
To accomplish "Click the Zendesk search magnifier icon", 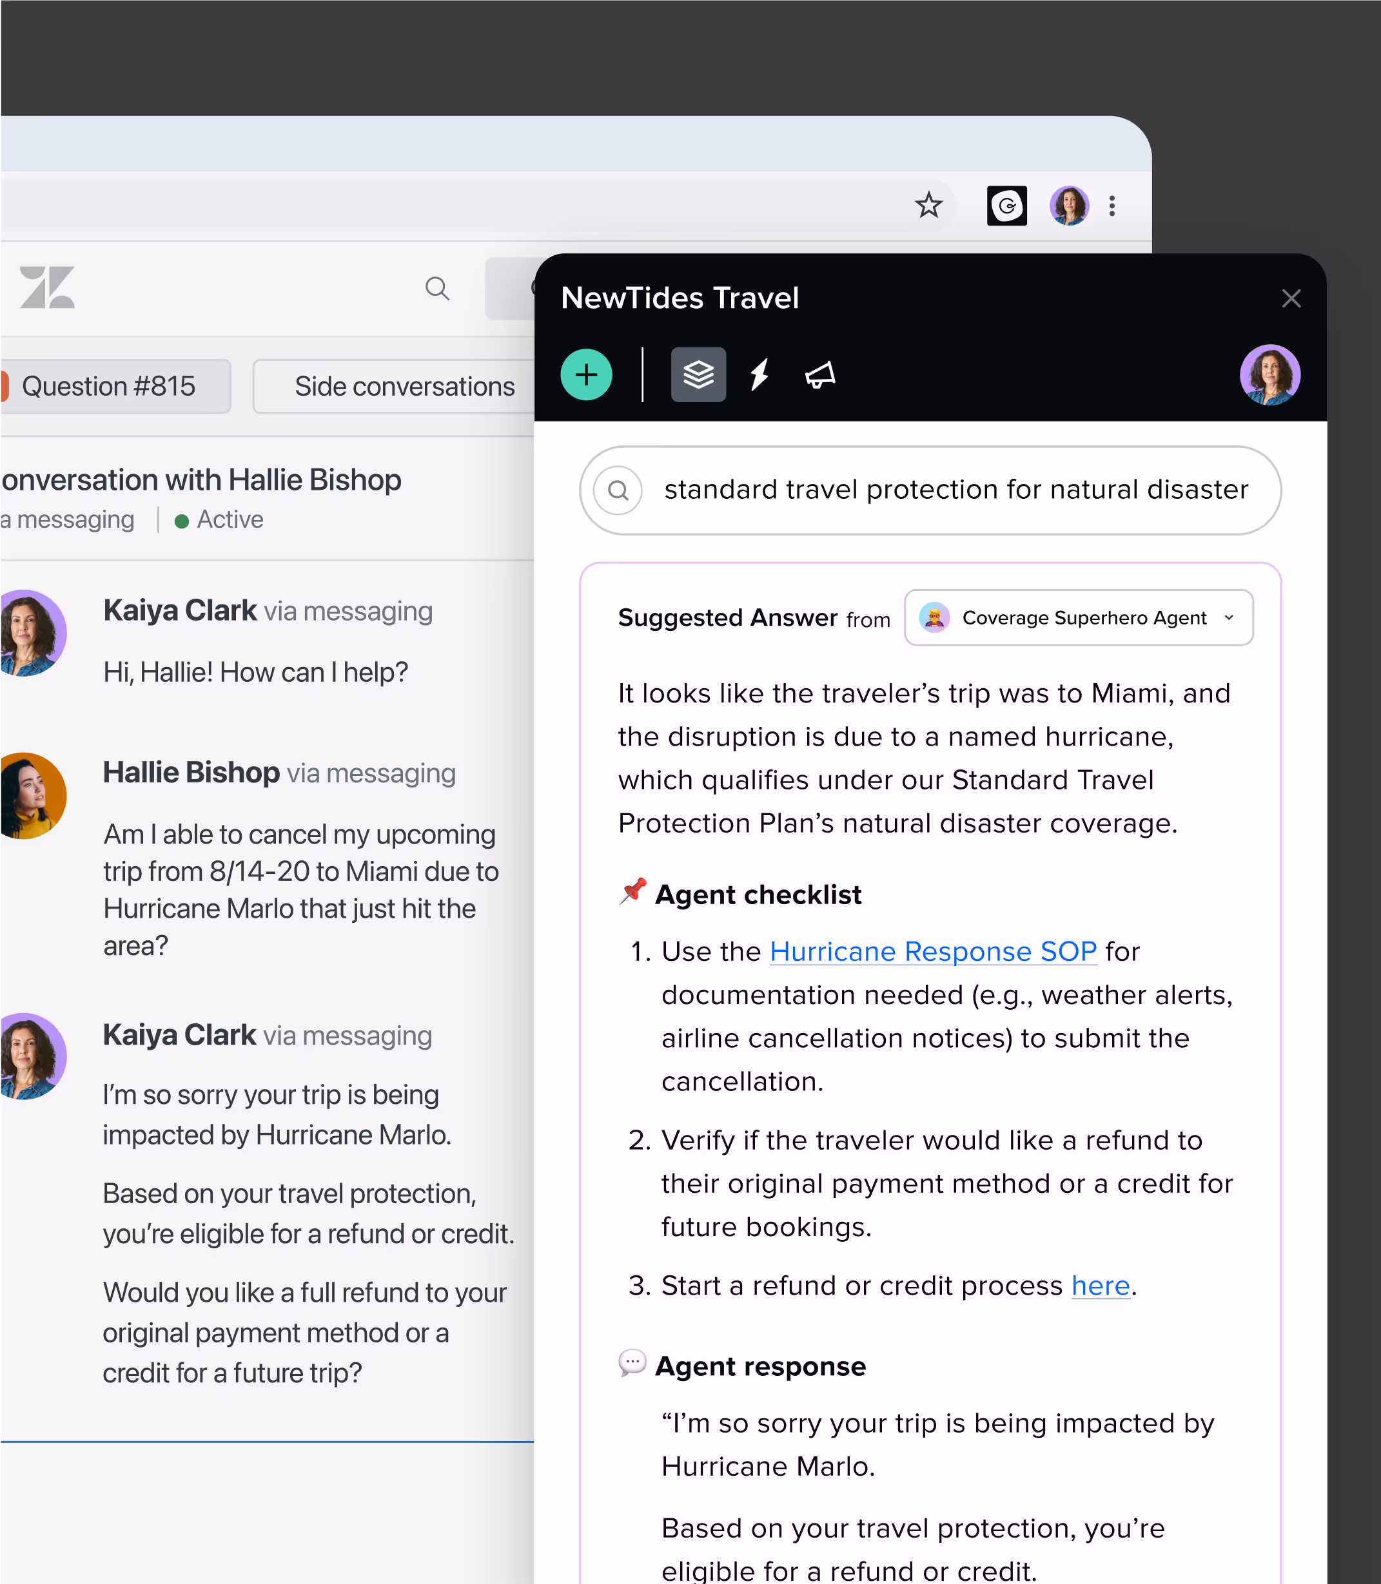I will point(437,288).
